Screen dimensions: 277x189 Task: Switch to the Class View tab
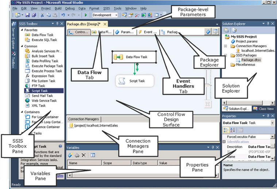point(263,109)
